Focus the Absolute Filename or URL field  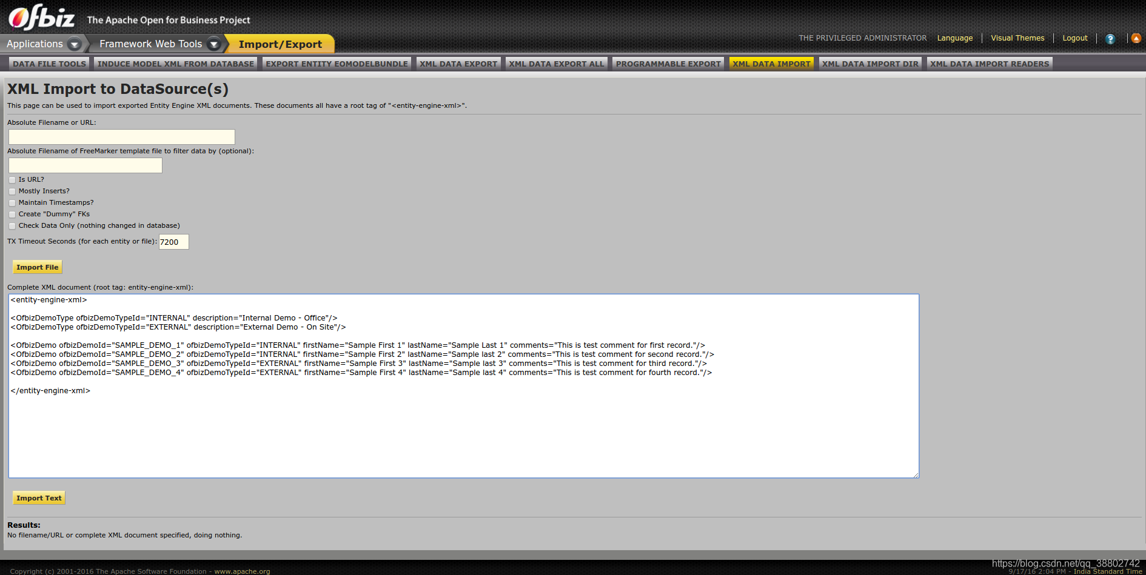(122, 137)
